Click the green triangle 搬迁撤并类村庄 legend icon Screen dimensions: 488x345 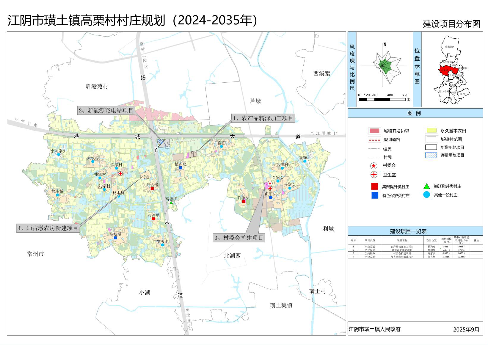pyautogui.click(x=426, y=186)
